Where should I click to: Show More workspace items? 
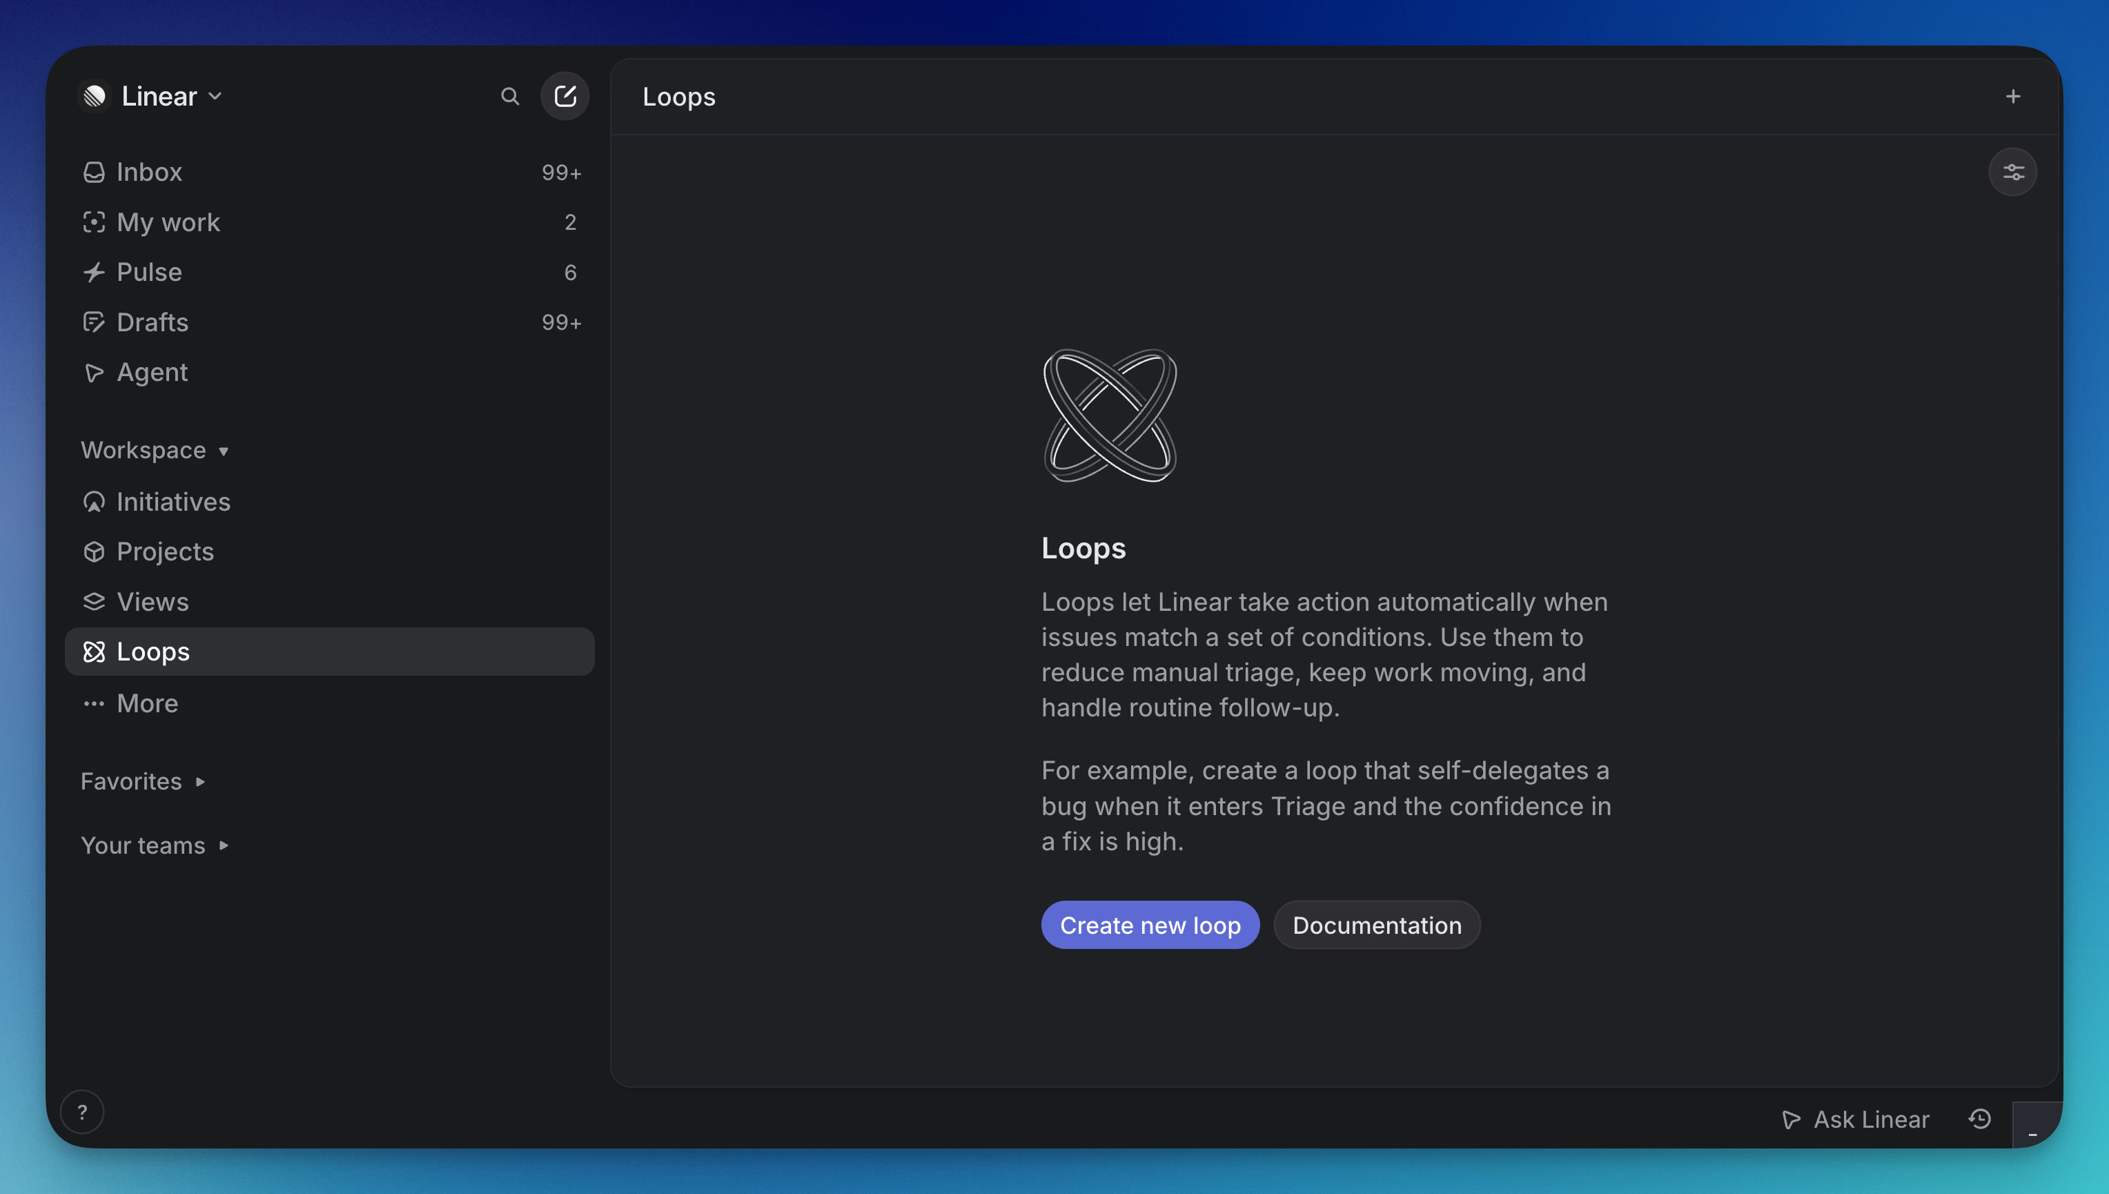point(330,703)
